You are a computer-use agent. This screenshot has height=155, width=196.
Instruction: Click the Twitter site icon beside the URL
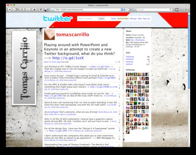coord(52,10)
